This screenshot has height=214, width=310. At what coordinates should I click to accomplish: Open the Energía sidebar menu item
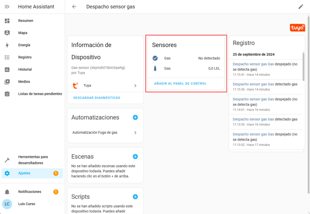(24, 45)
